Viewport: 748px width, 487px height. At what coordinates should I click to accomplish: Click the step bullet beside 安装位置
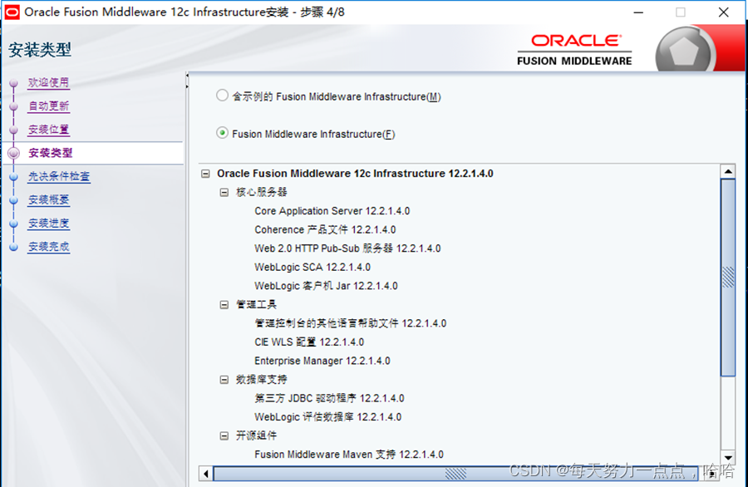coord(14,130)
